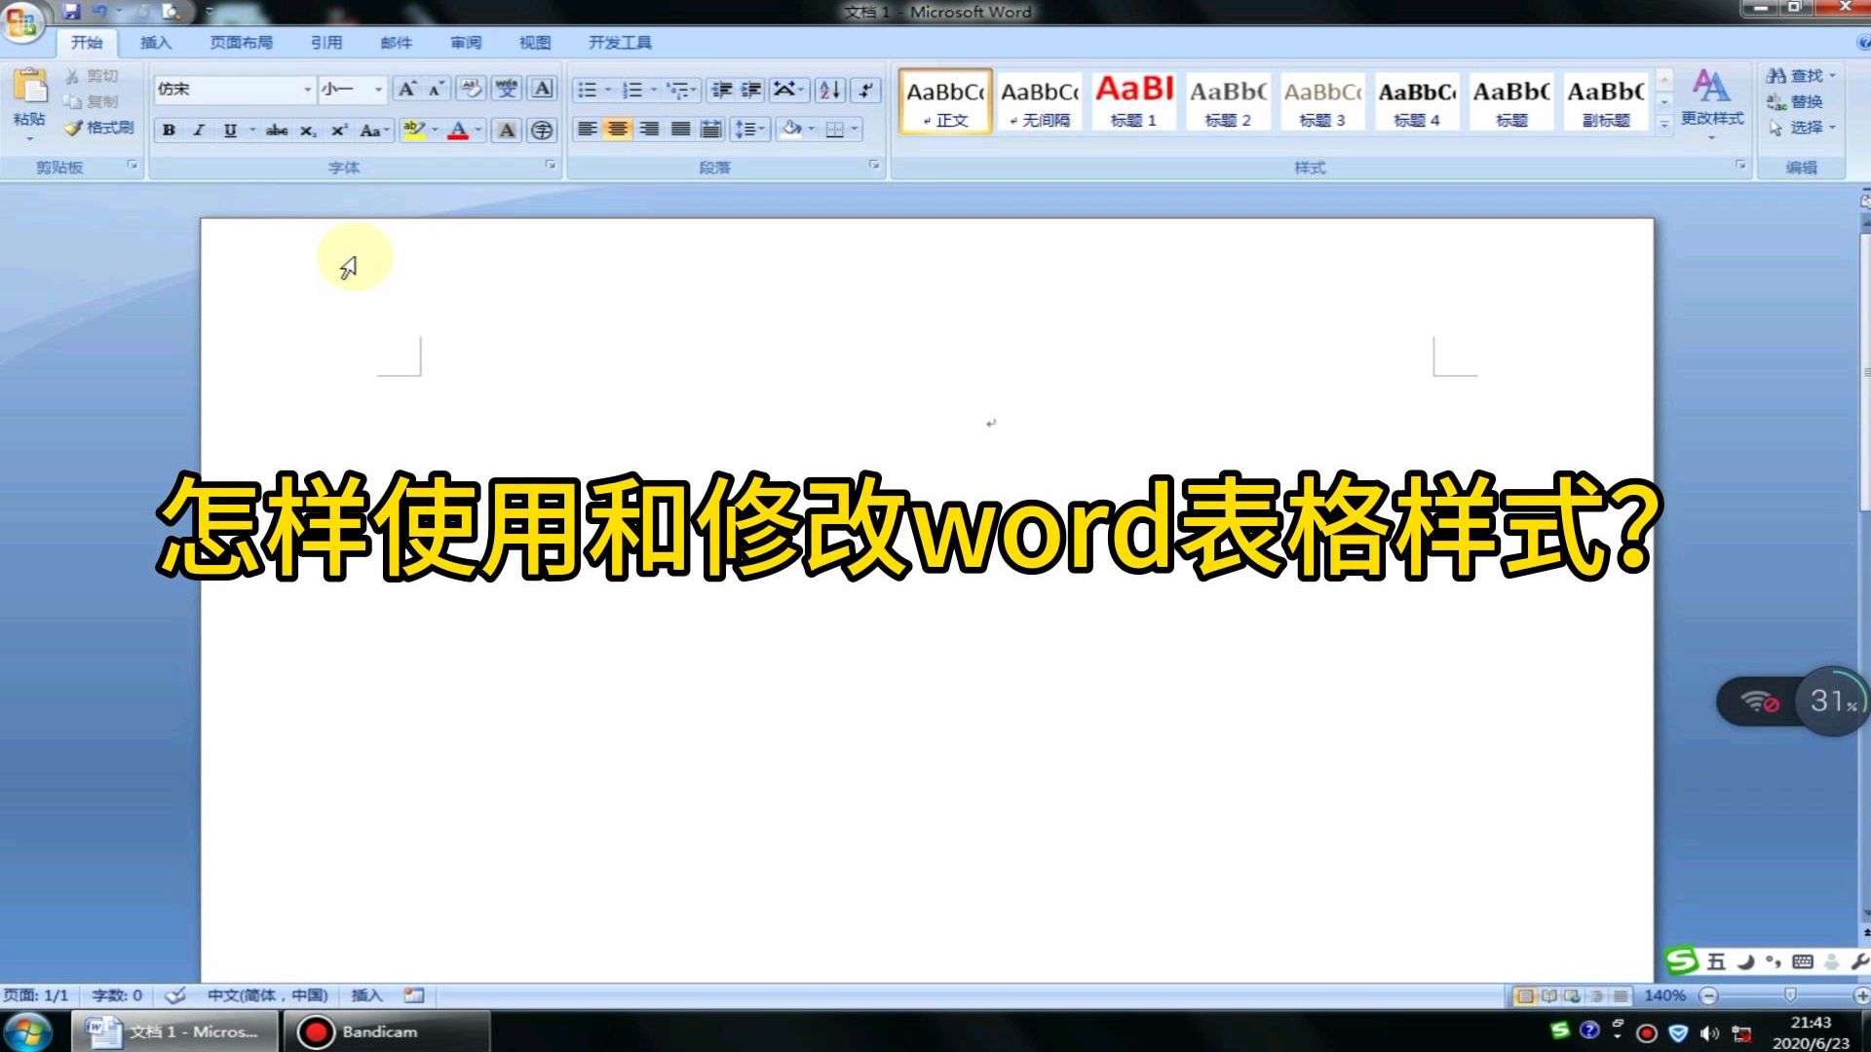Select the print layout view icon
This screenshot has width=1871, height=1052.
coord(1525,996)
